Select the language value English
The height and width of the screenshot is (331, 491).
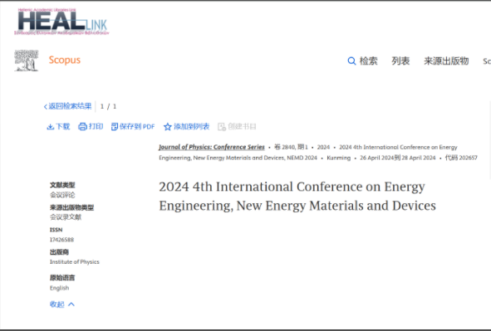click(59, 288)
